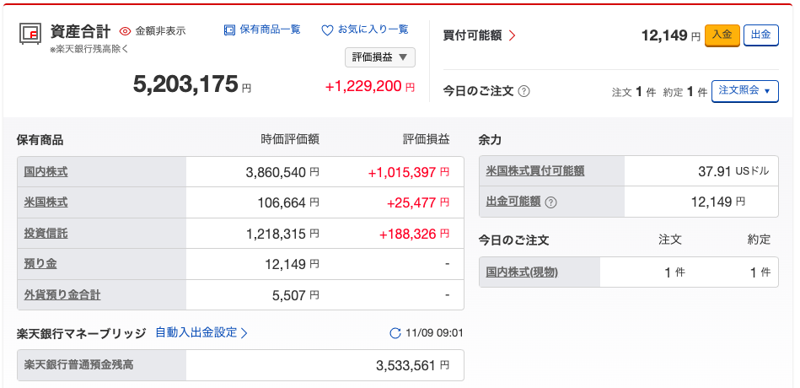Click the refresh icon beside 11/09 09:01

point(395,333)
